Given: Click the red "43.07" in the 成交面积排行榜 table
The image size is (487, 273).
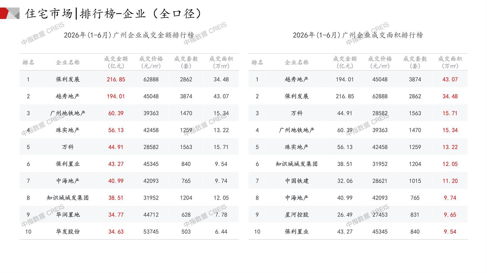Looking at the screenshot, I should point(450,79).
